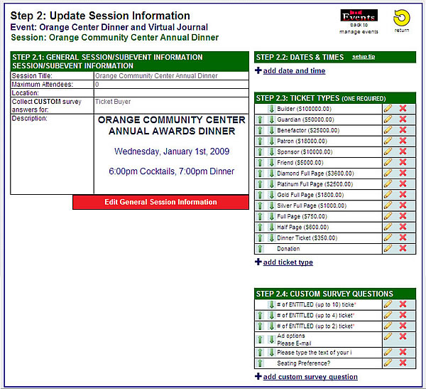
Task: Move Sponsor ticket down in list
Action: pos(271,152)
